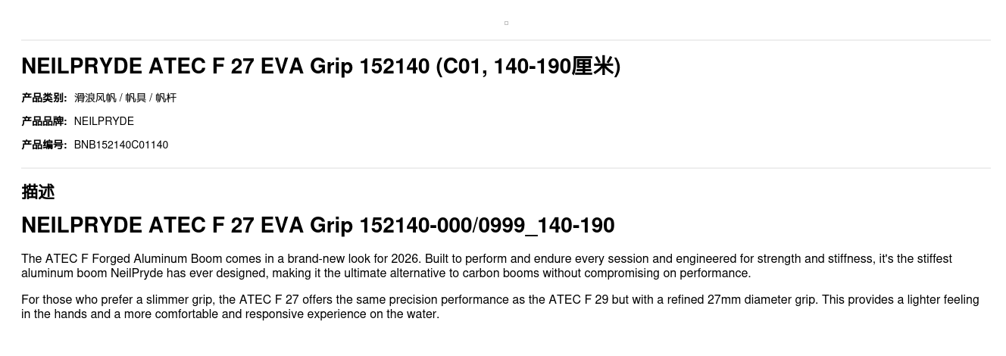Click the 152140-000/0999_140-190 description heading
The height and width of the screenshot is (356, 1006).
click(x=317, y=226)
